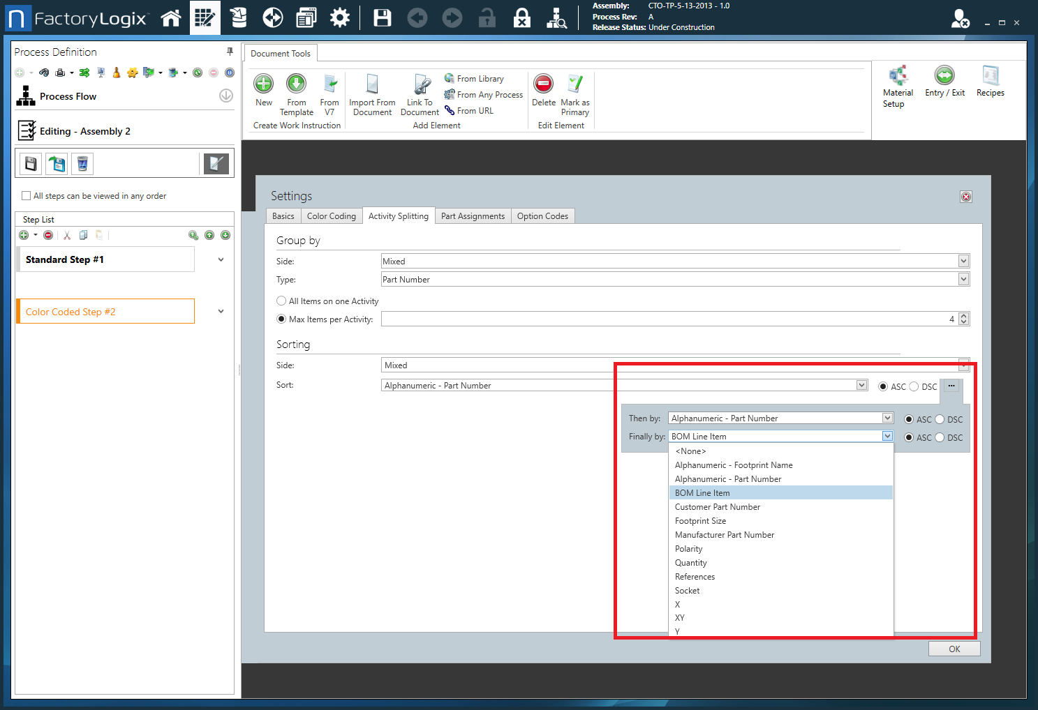Click the Save floppy disk icon
Image resolution: width=1038 pixels, height=710 pixels.
click(382, 18)
